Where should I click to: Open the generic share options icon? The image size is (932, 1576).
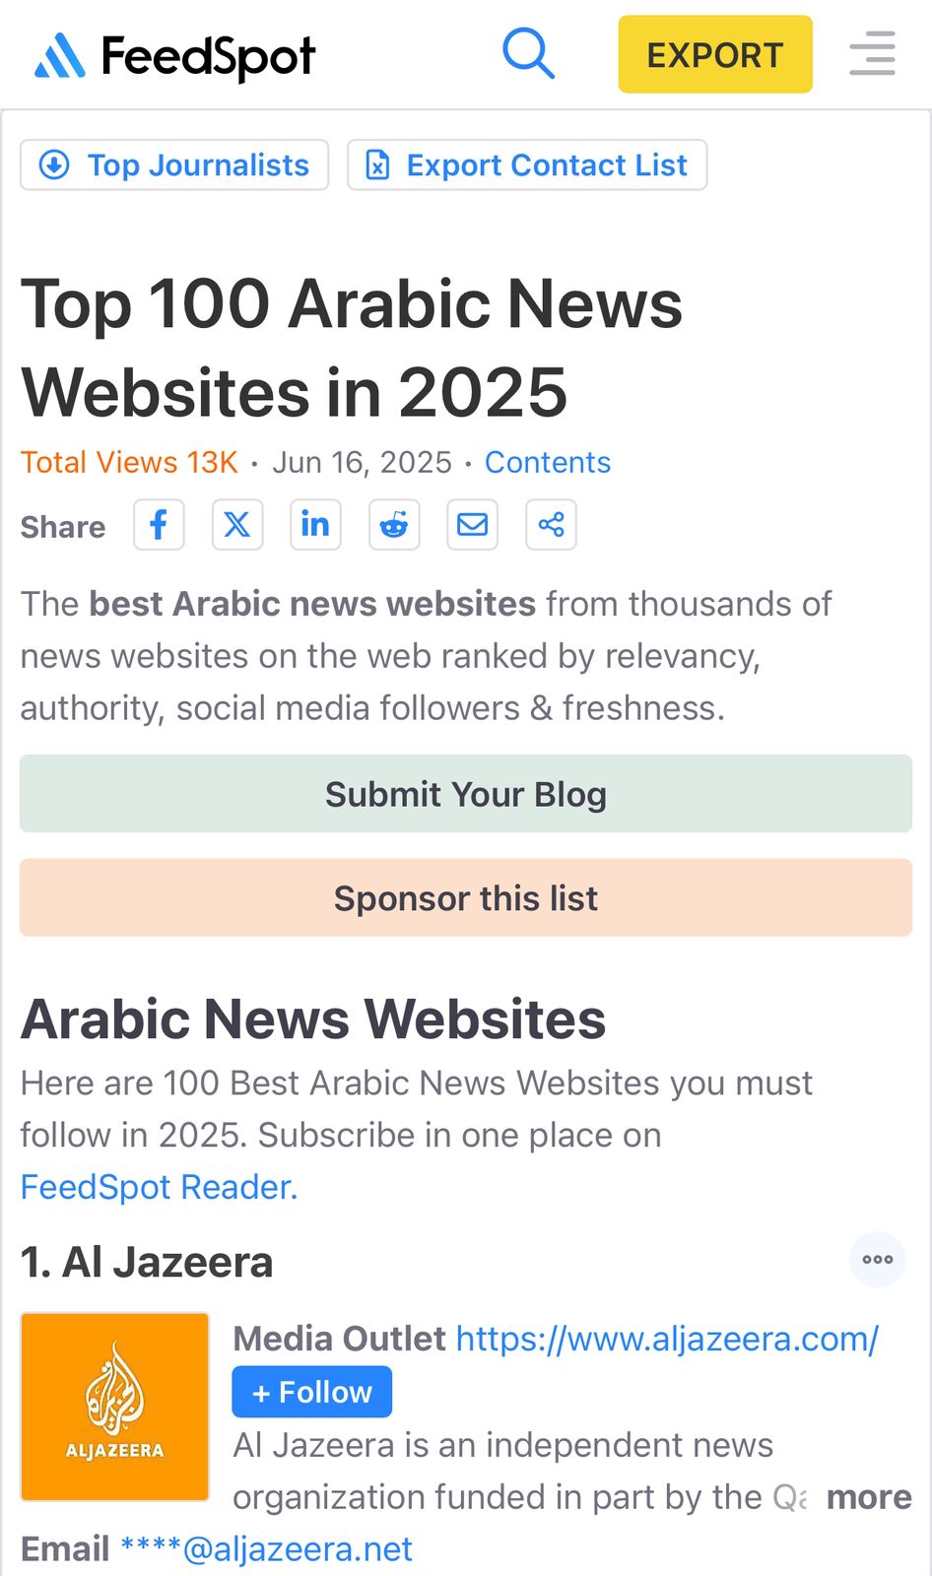pyautogui.click(x=552, y=524)
